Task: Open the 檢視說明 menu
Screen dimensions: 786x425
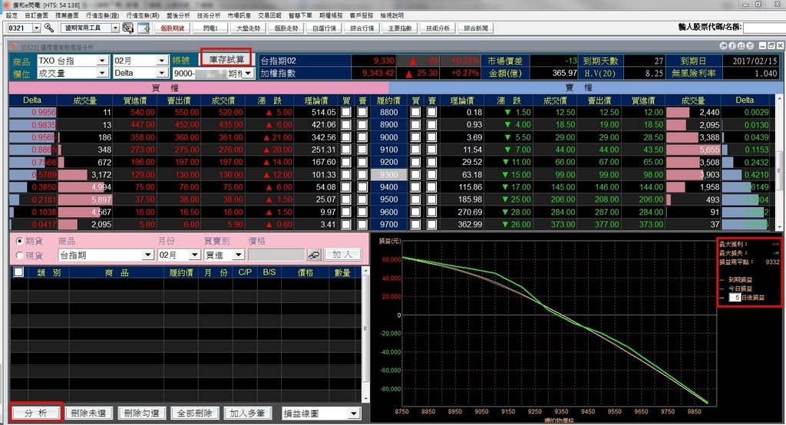Action: point(392,15)
